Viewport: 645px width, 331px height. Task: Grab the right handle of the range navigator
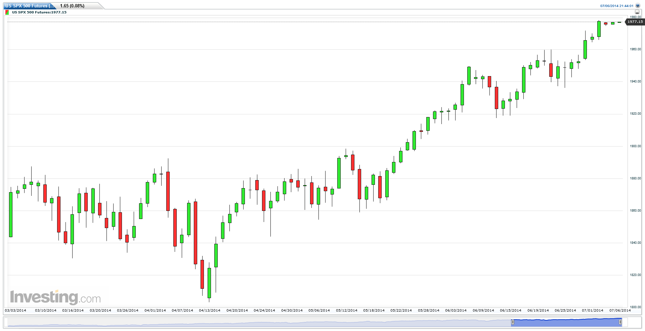pyautogui.click(x=620, y=322)
